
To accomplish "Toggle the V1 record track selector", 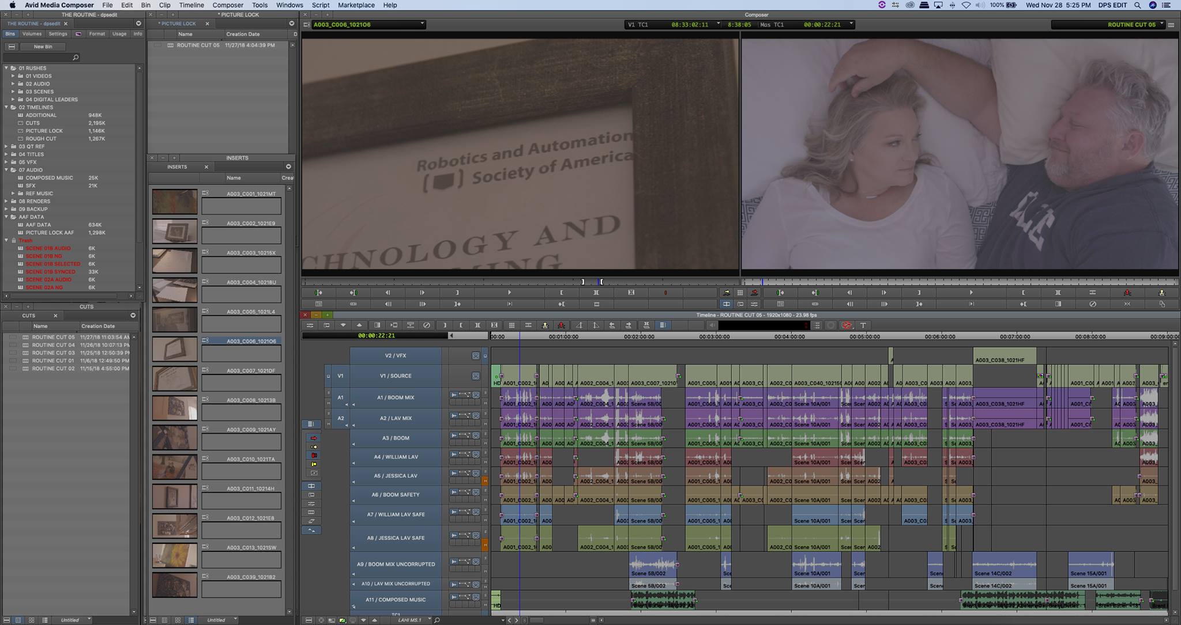I will click(396, 376).
